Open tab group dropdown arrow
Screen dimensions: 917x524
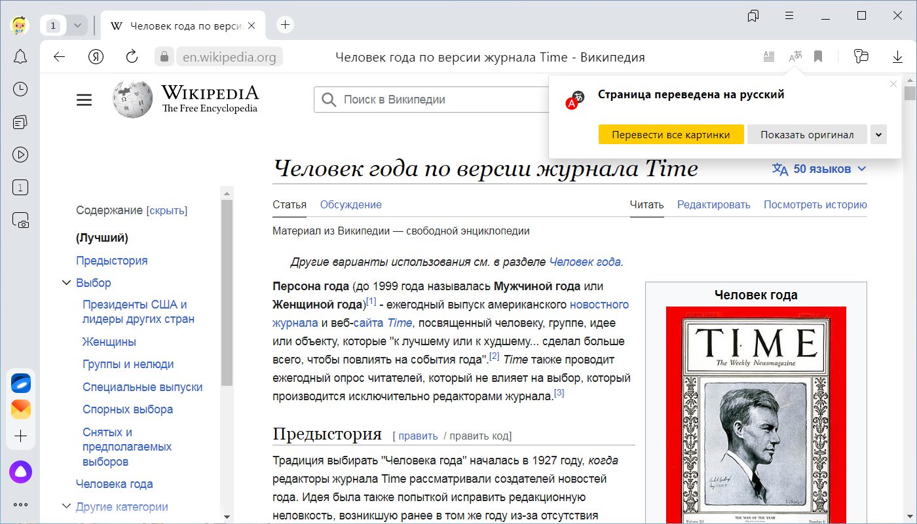pyautogui.click(x=77, y=26)
